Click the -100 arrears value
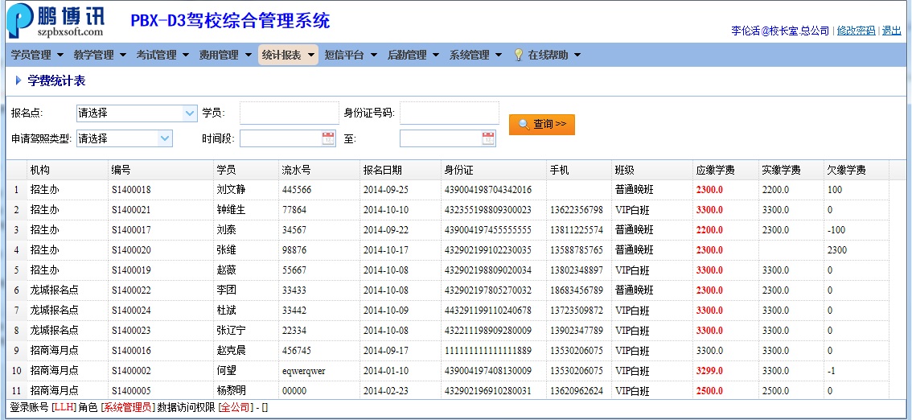Image resolution: width=912 pixels, height=420 pixels. point(836,230)
